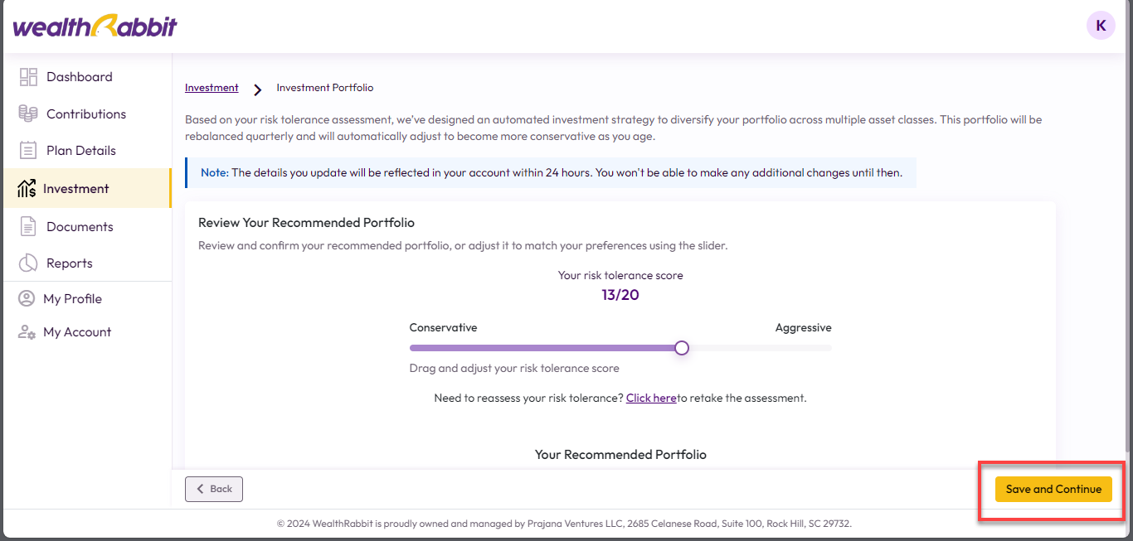Click the Investment Portfolio breadcrumb text
This screenshot has height=541, width=1133.
[324, 88]
